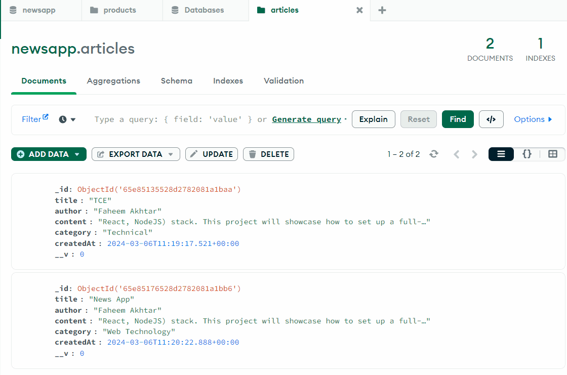The image size is (567, 375).
Task: Close the articles tab
Action: 359,10
